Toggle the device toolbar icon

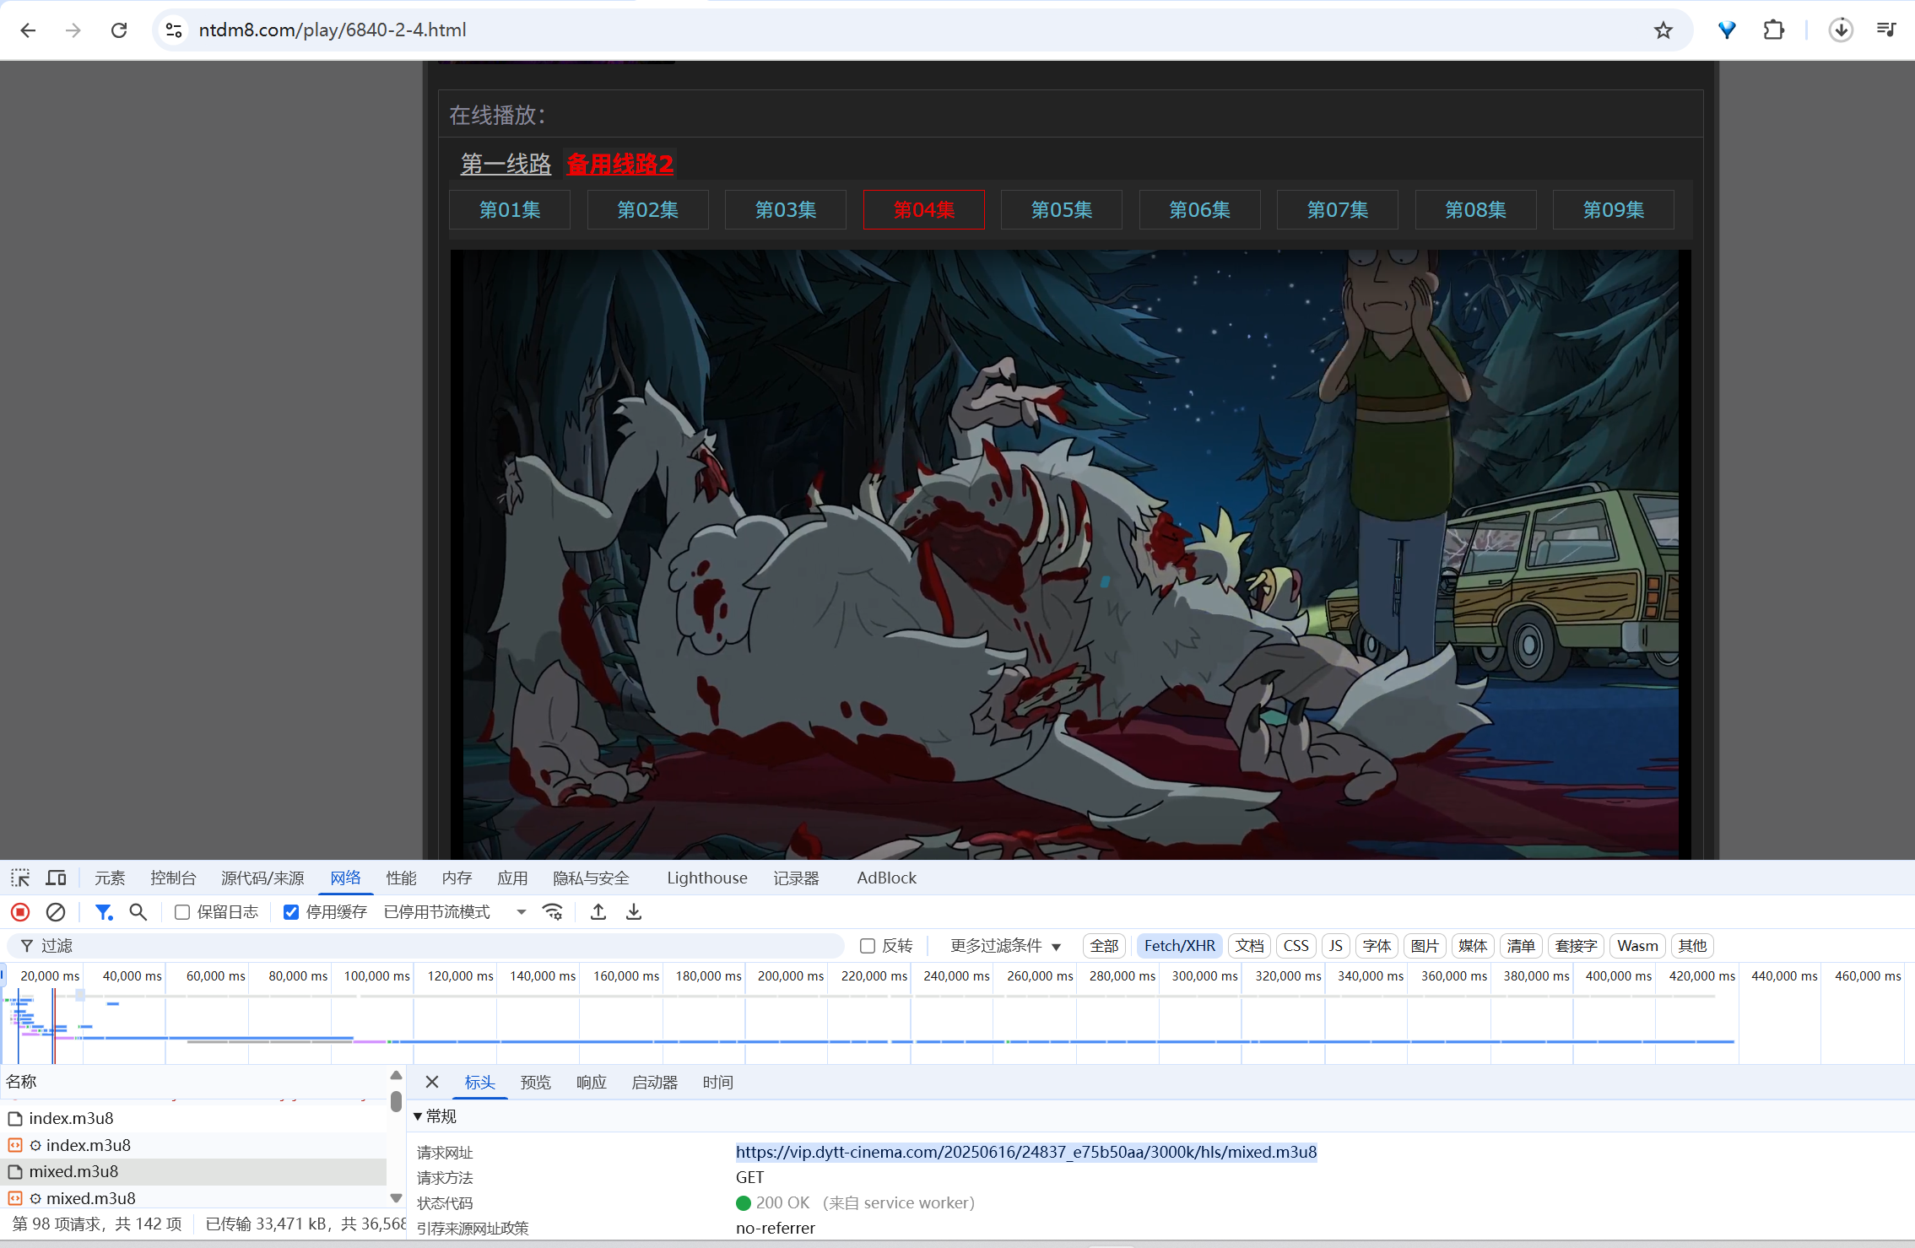[x=57, y=878]
